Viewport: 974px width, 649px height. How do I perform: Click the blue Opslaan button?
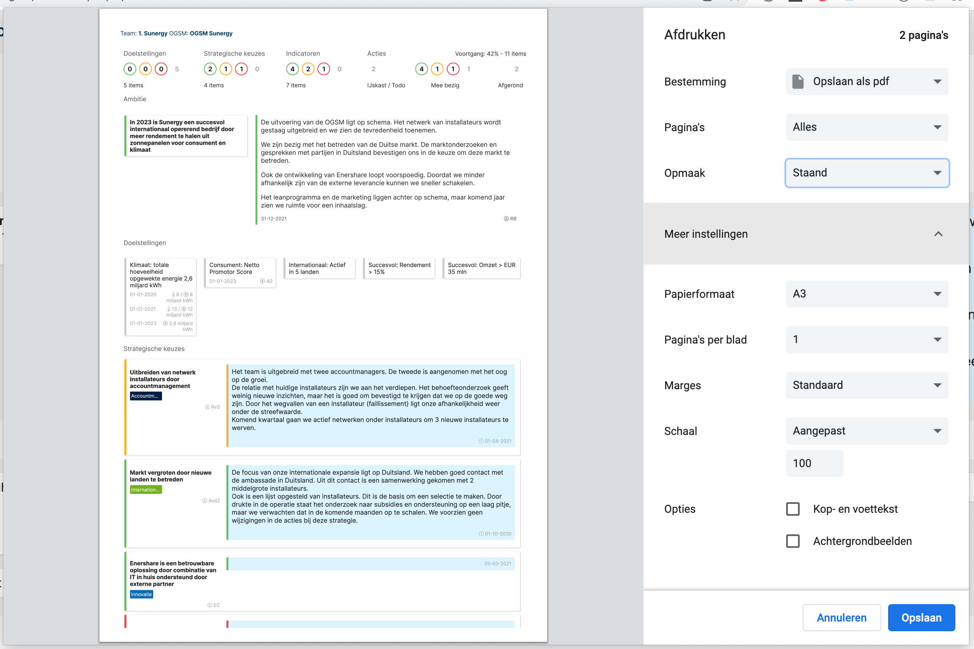click(x=921, y=618)
